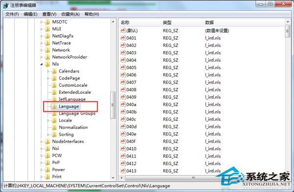
Task: Select the value named 0412
Action: click(x=131, y=164)
